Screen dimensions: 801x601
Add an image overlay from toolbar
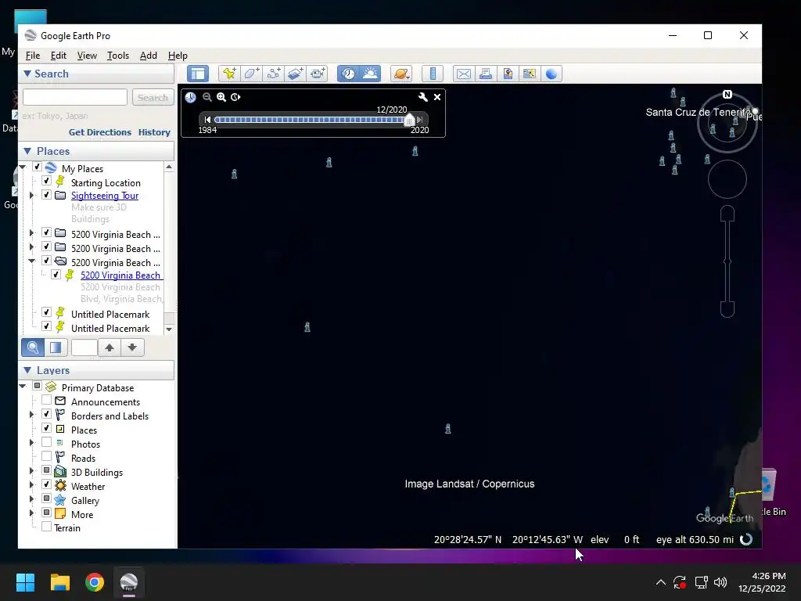click(x=295, y=74)
